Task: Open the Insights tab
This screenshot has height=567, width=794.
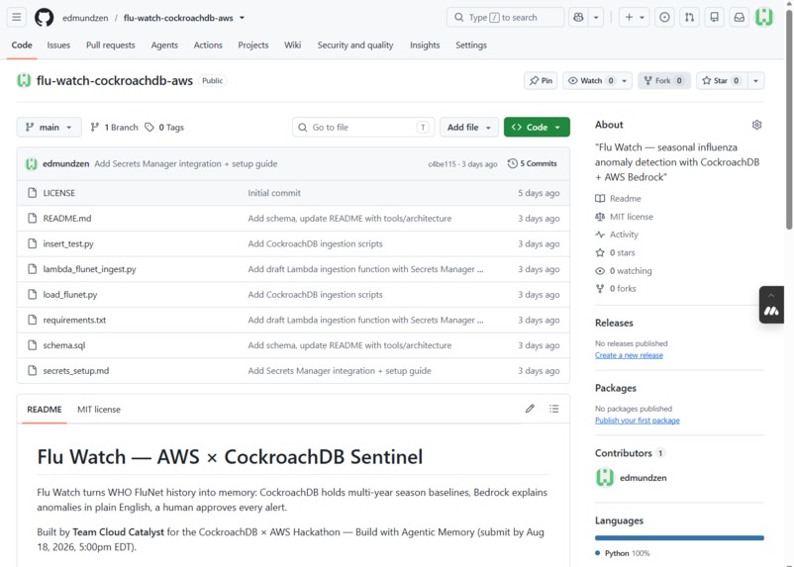Action: pos(425,46)
